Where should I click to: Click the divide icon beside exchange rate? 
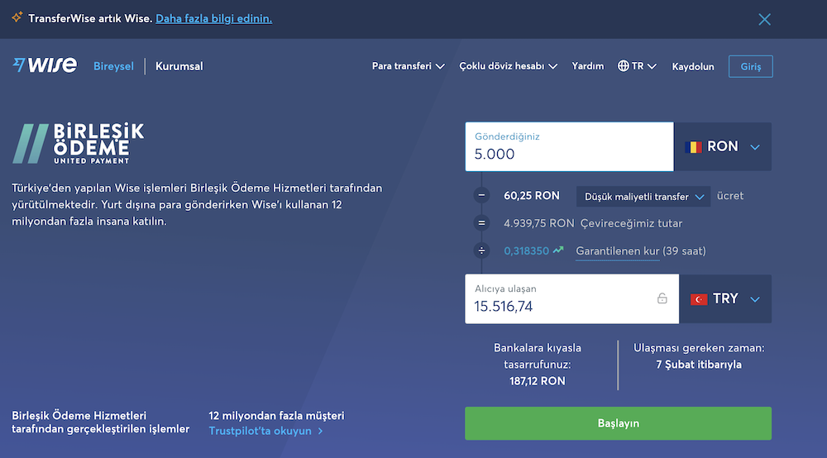(481, 250)
